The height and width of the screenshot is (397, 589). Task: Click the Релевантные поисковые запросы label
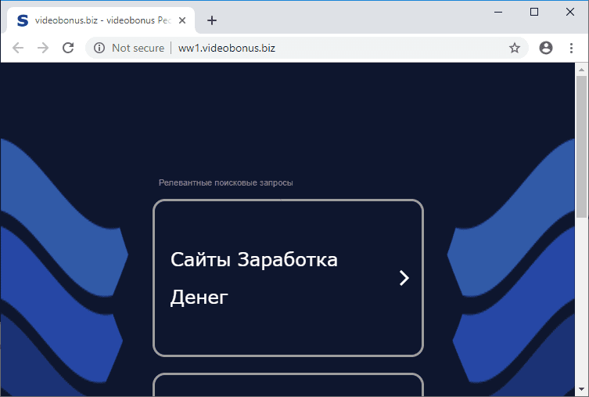225,182
